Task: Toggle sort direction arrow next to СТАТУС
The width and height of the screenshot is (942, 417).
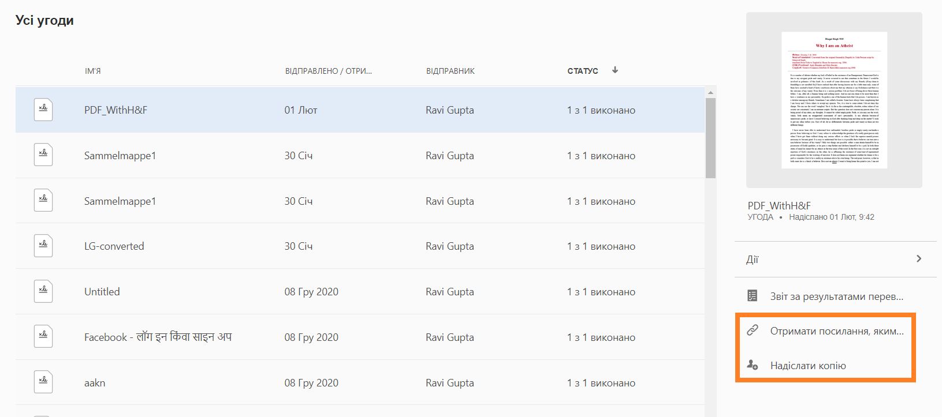Action: [615, 70]
